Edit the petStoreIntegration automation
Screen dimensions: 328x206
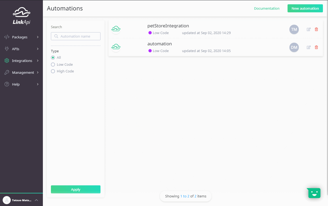[x=309, y=29]
